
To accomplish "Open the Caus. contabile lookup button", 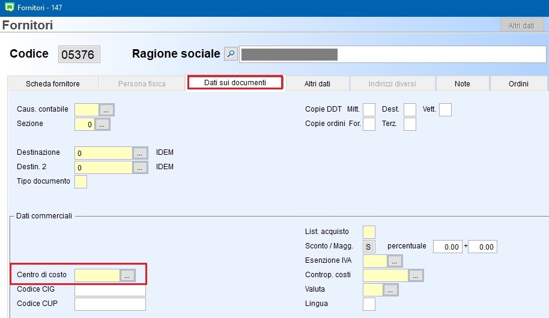I will point(106,110).
